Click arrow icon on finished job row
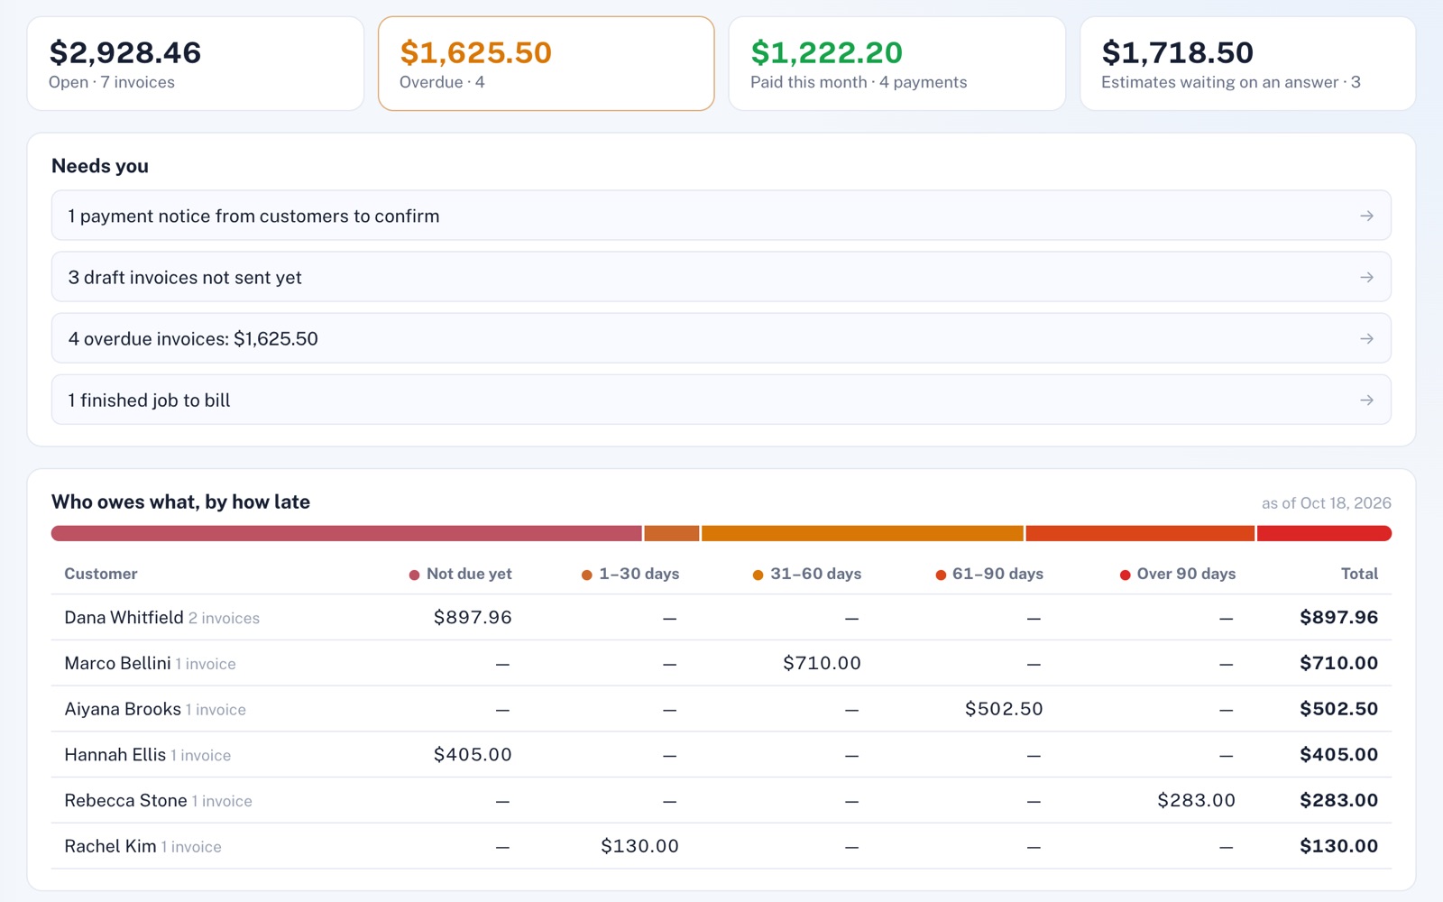The height and width of the screenshot is (902, 1443). [x=1367, y=400]
